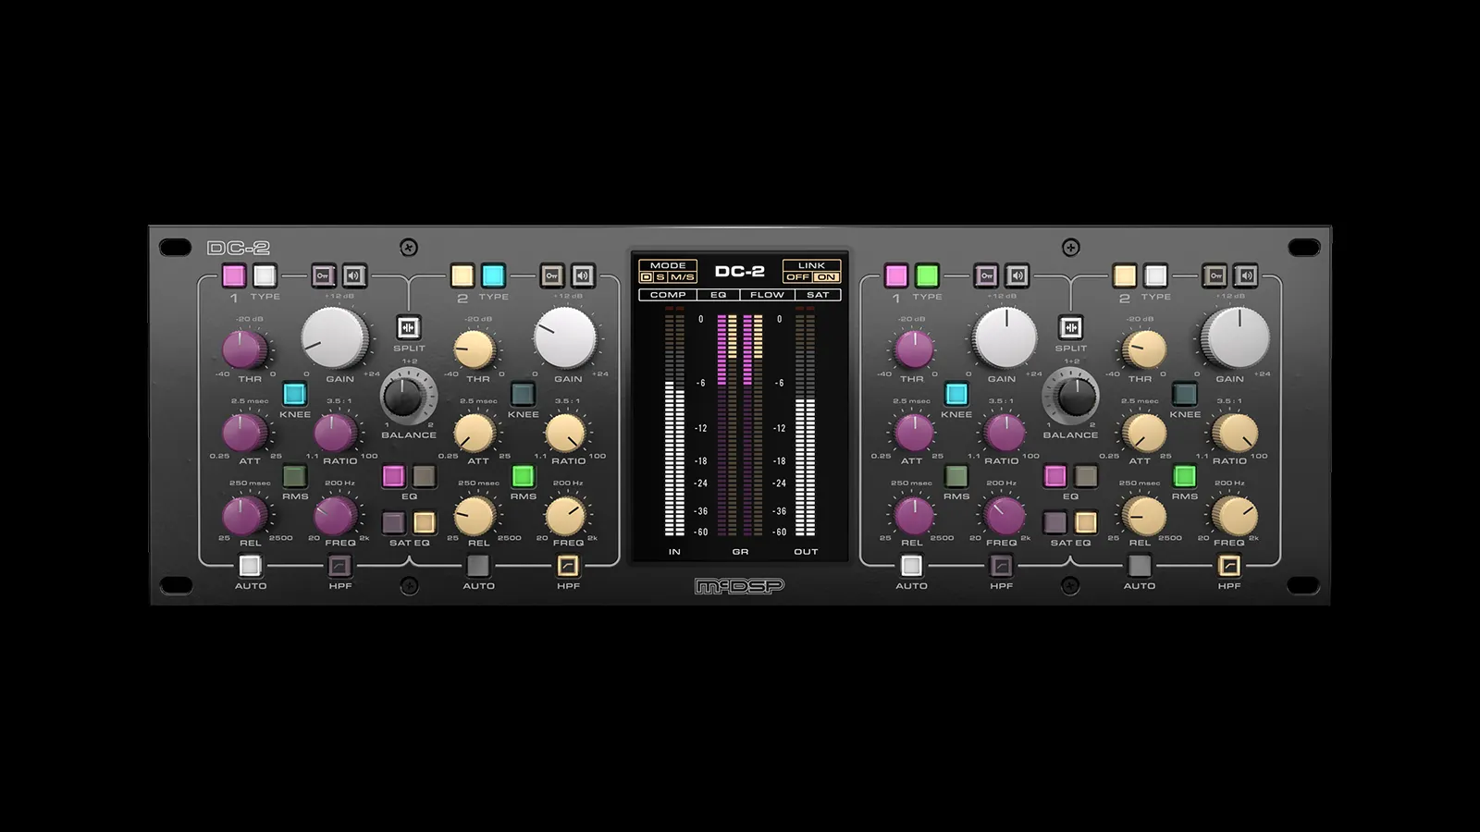Toggle the KNEE switch on left unit compressor 2
1480x832 pixels.
pyautogui.click(x=523, y=395)
